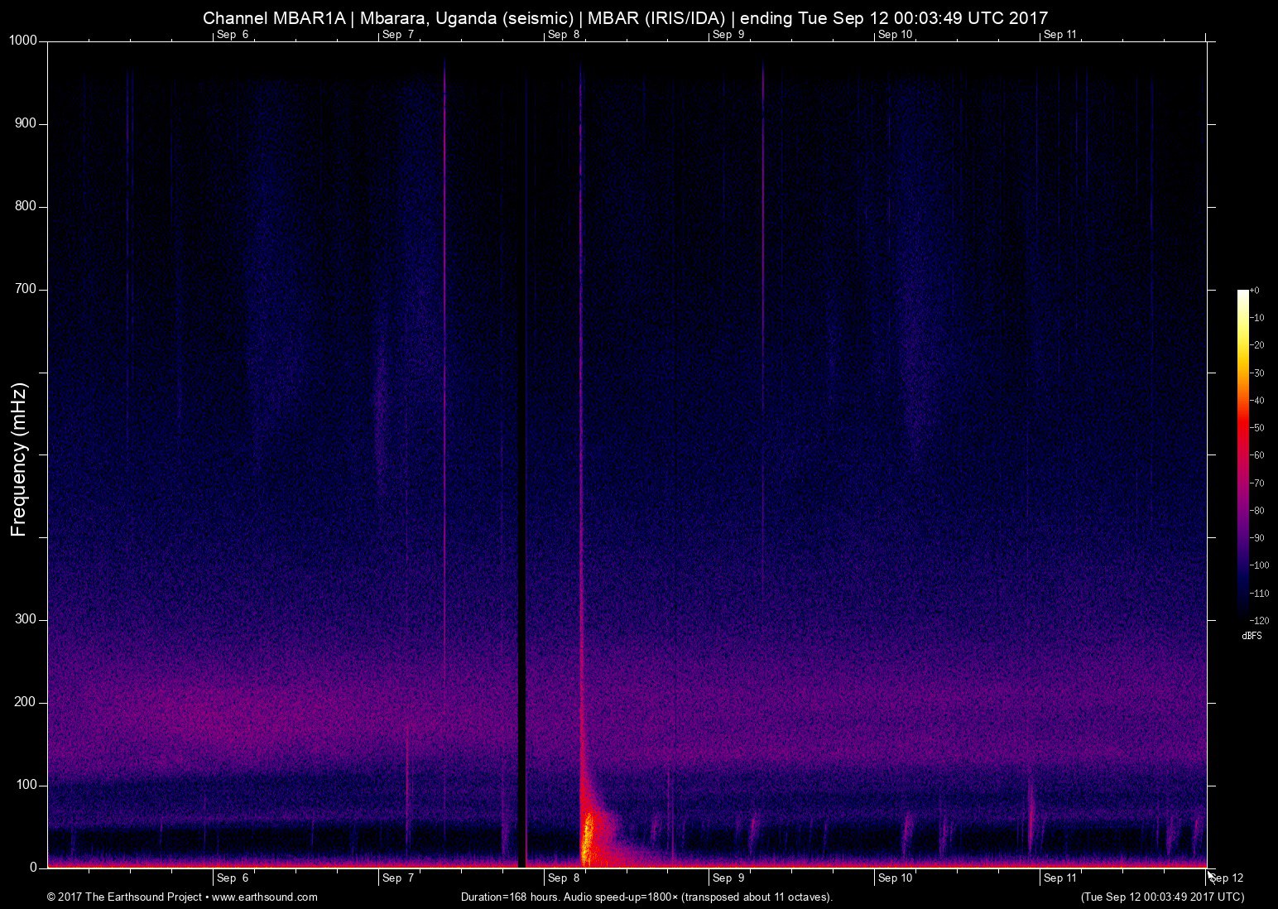Click the 0 dBFS level at colorbar top

[x=1253, y=291]
